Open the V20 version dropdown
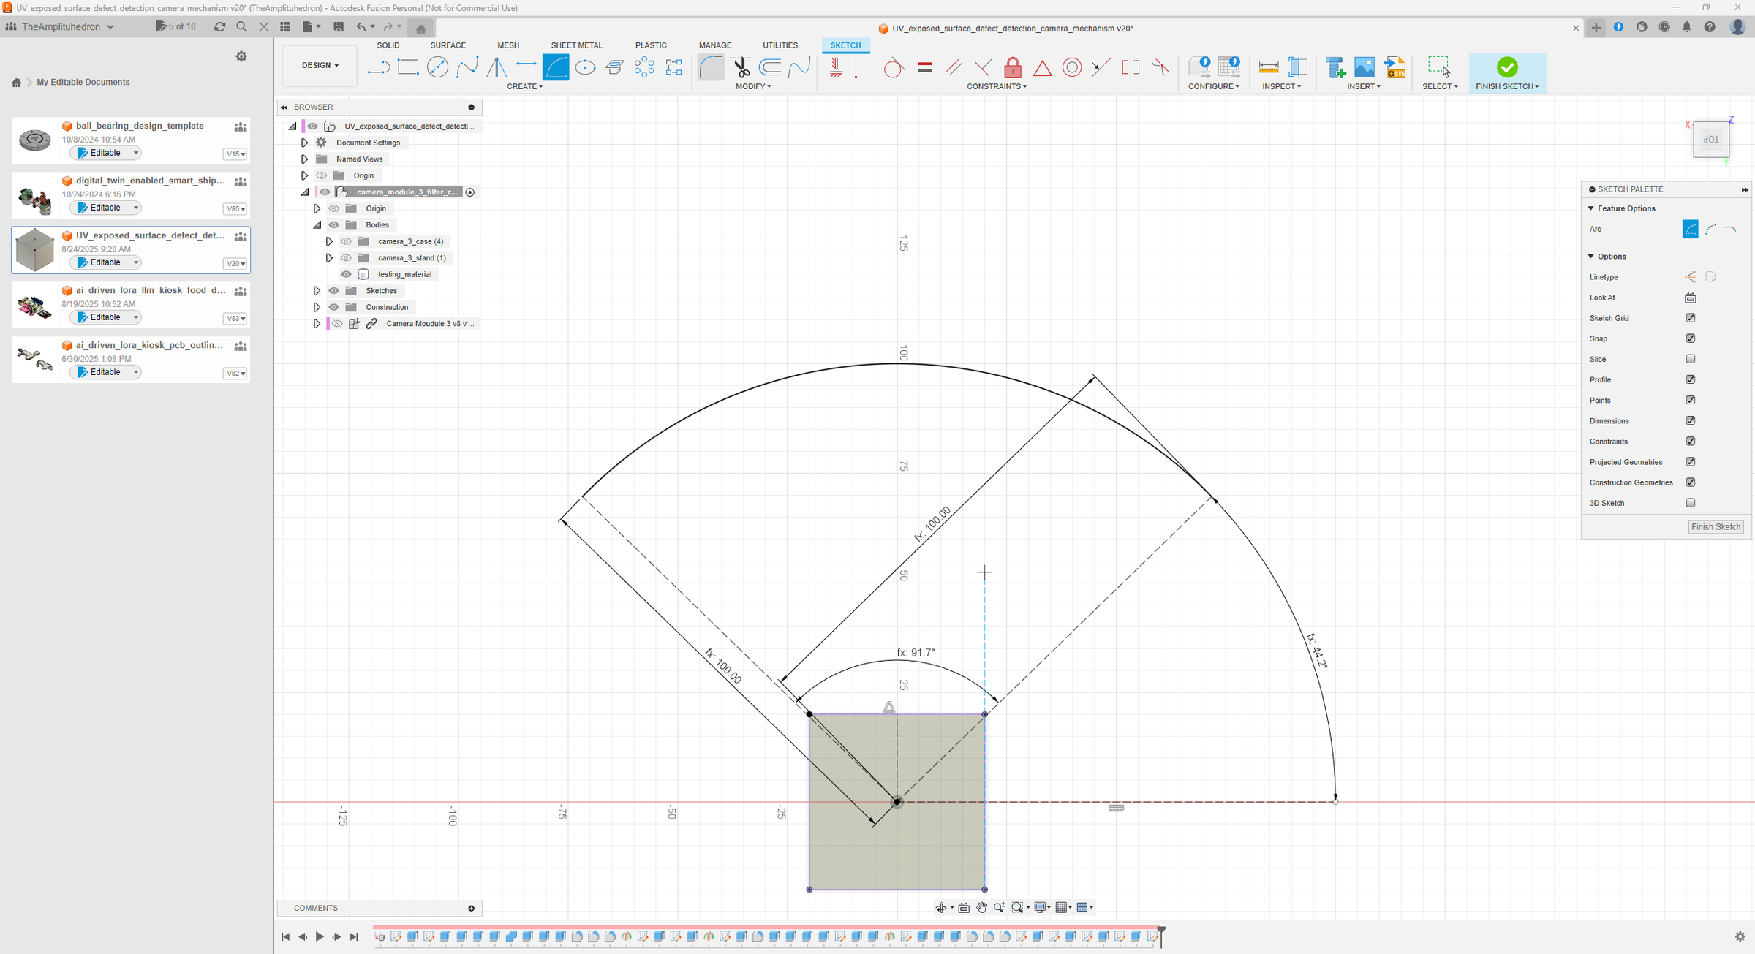The width and height of the screenshot is (1755, 954). coord(235,264)
